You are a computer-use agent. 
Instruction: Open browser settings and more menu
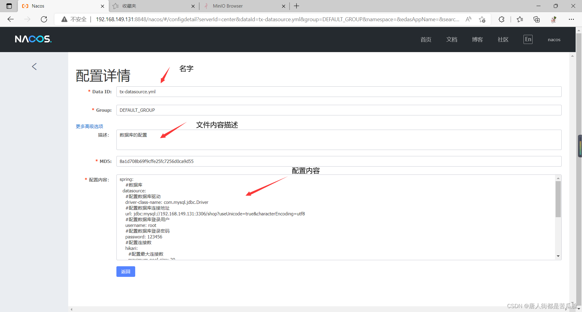tap(571, 19)
